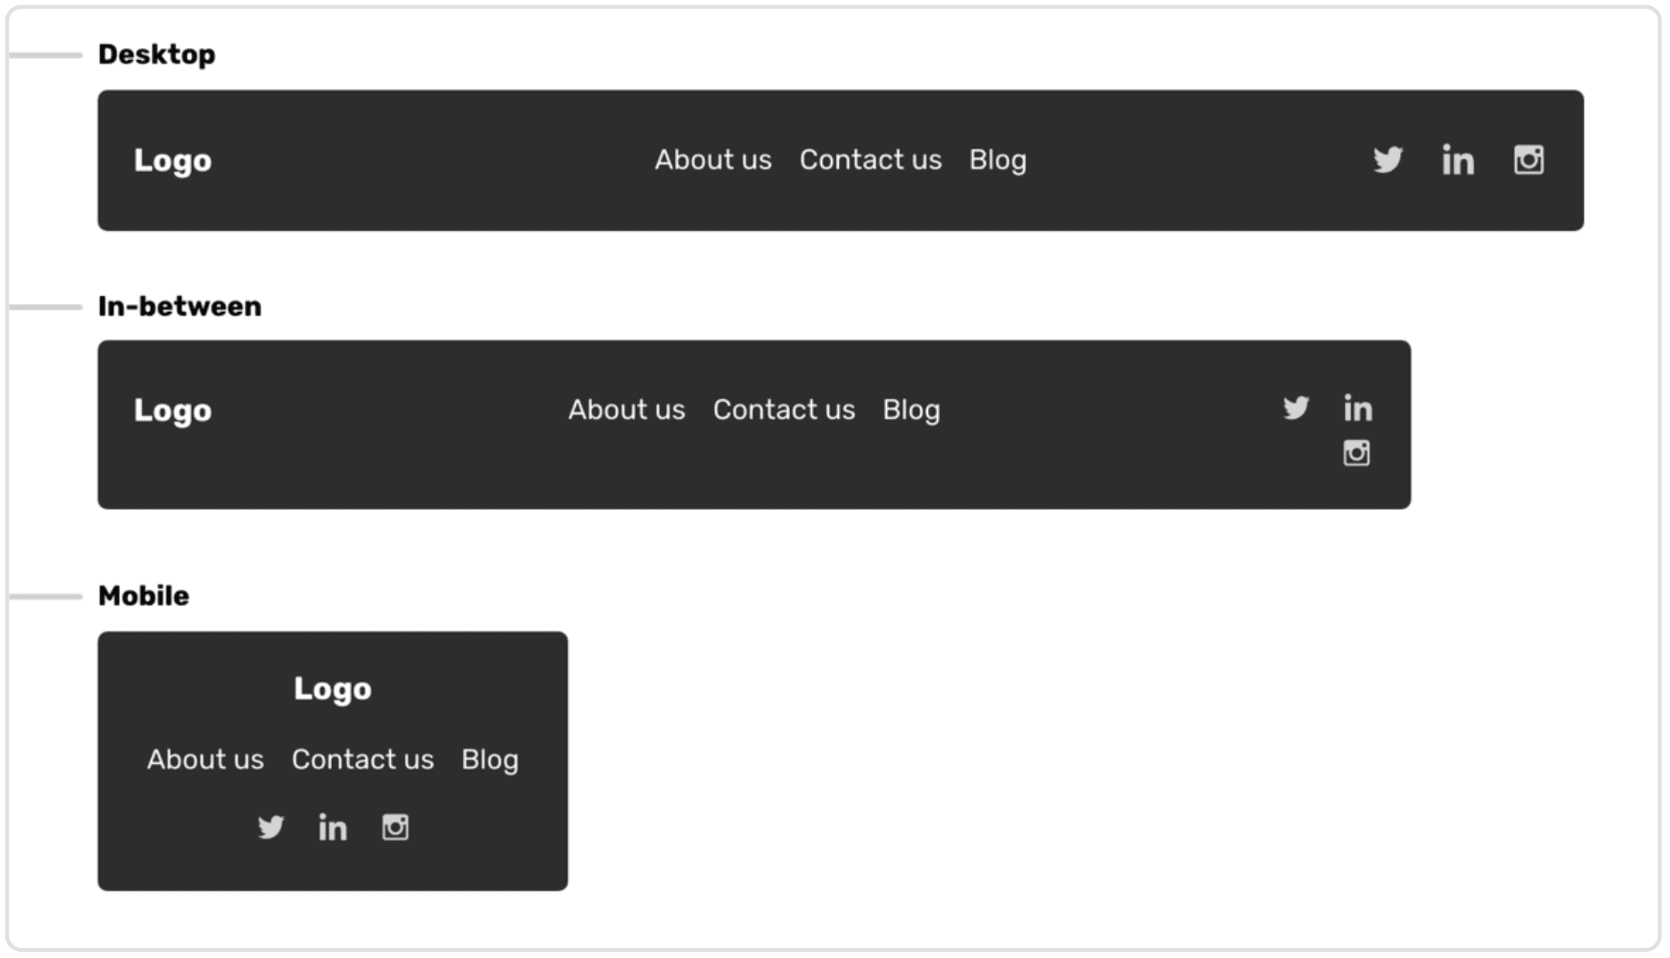Open Contact us in the In-between navbar

[784, 410]
